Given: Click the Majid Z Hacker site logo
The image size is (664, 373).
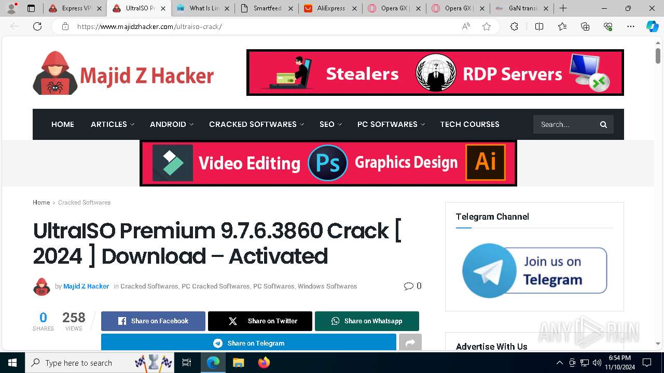Looking at the screenshot, I should [x=123, y=73].
